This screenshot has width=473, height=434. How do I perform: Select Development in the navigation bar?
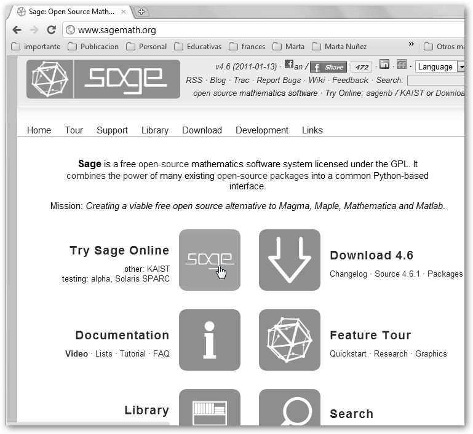[x=261, y=130]
